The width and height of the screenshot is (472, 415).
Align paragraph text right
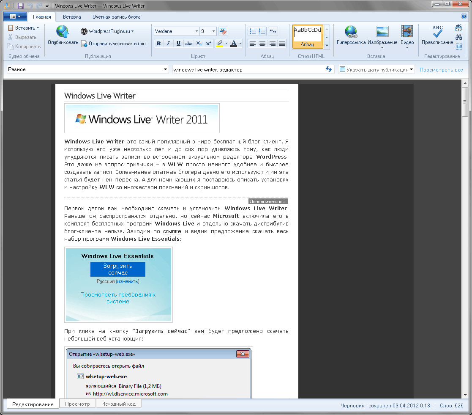point(273,44)
